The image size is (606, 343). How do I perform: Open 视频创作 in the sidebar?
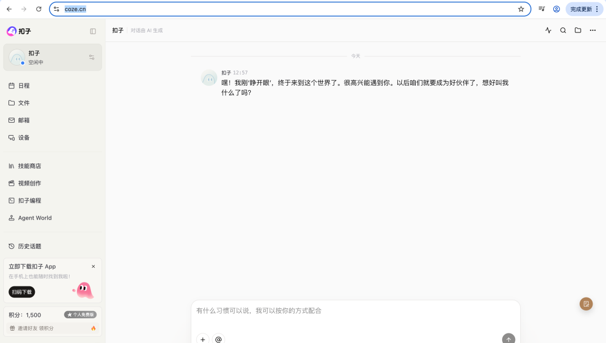pyautogui.click(x=53, y=183)
